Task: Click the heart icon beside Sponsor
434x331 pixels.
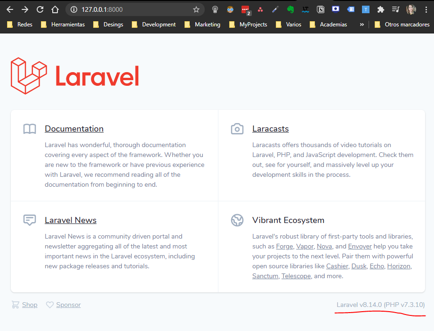Action: [x=50, y=305]
